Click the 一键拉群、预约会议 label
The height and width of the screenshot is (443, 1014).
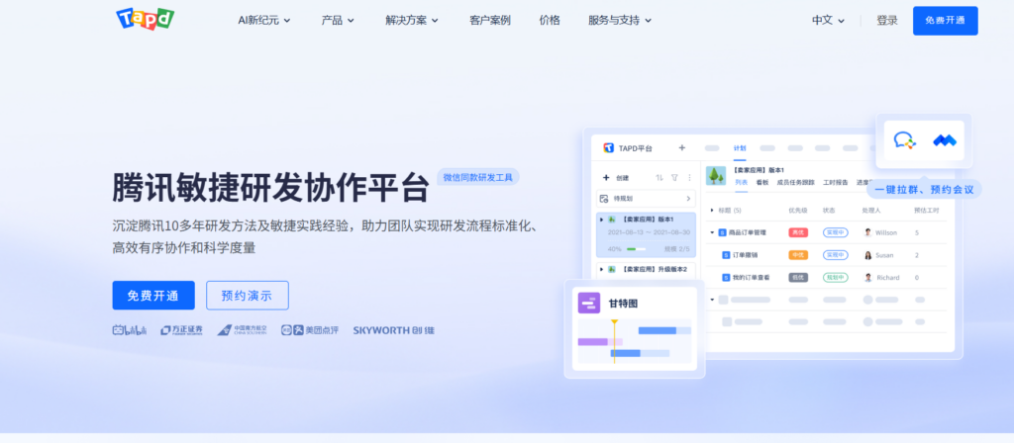(924, 189)
